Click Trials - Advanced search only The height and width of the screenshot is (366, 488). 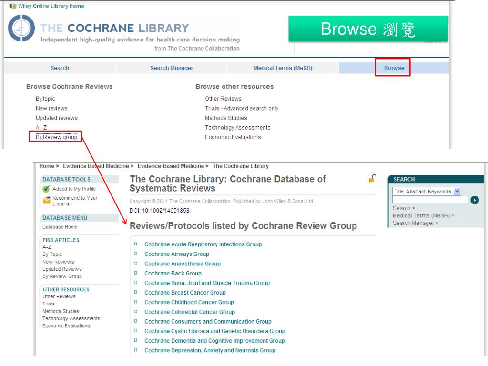coord(242,108)
